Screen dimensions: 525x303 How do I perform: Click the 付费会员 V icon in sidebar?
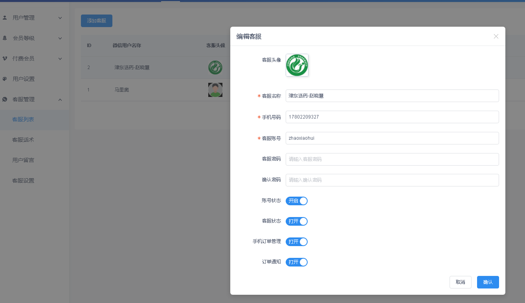(x=5, y=58)
